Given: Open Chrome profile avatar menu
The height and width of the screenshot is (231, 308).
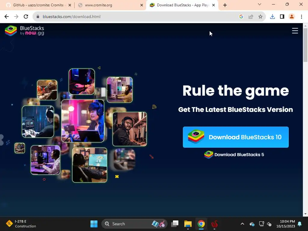Looking at the screenshot, I should pos(292,17).
